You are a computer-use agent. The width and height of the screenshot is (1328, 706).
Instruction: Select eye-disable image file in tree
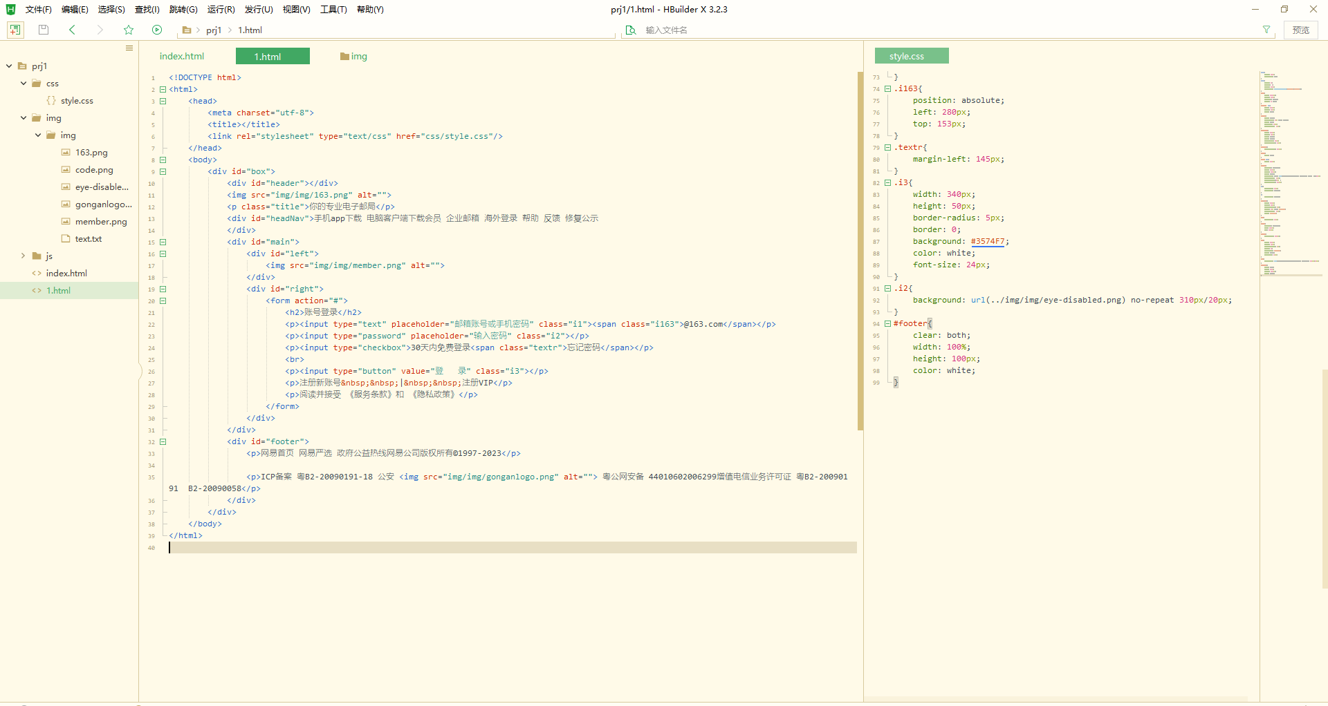(102, 187)
